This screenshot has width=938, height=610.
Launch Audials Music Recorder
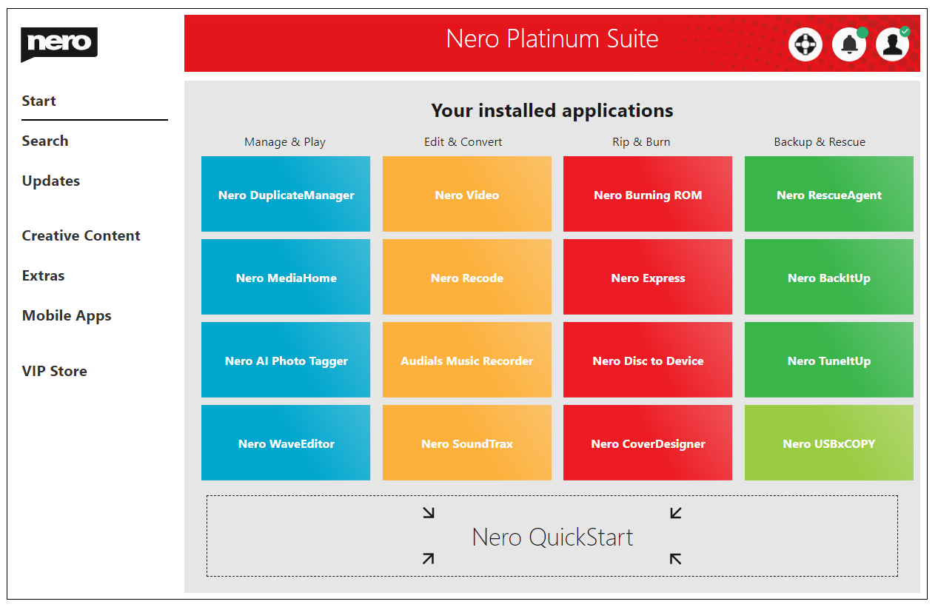click(466, 360)
